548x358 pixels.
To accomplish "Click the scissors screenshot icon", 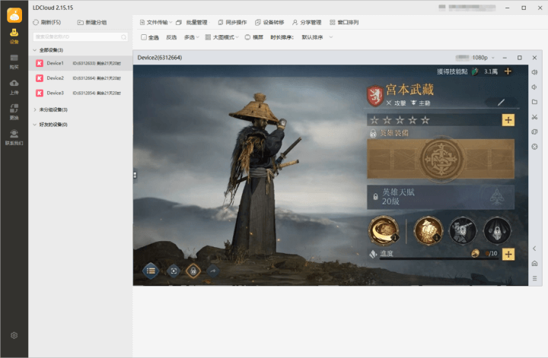I will coord(534,117).
